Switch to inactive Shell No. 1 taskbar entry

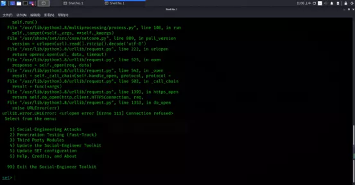tap(74, 3)
